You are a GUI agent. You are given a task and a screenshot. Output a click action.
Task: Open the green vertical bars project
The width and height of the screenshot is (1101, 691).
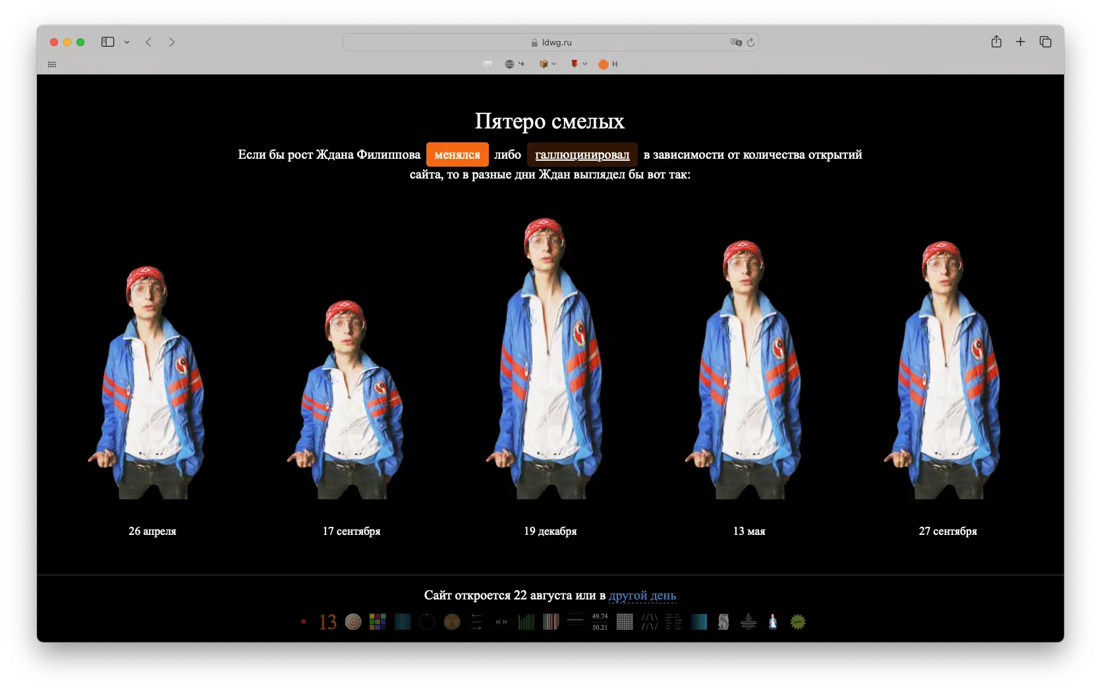526,622
